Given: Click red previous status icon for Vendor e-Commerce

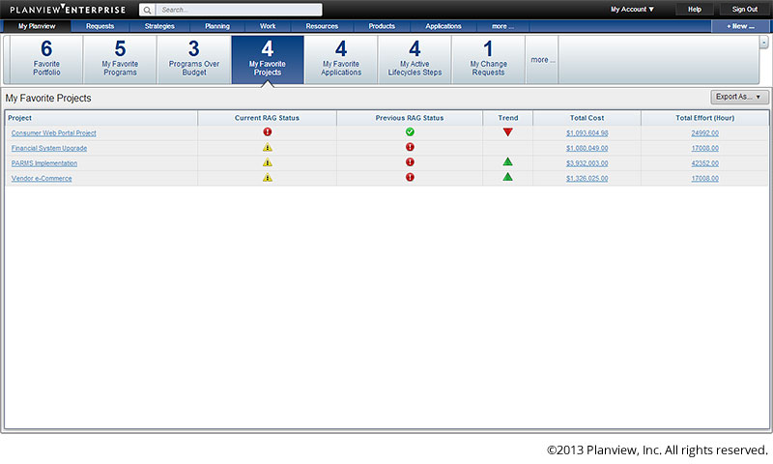Looking at the screenshot, I should click(410, 178).
